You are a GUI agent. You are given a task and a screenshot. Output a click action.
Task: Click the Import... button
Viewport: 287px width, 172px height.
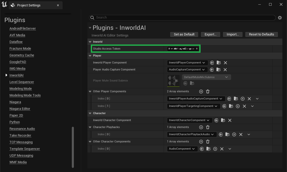click(x=233, y=34)
